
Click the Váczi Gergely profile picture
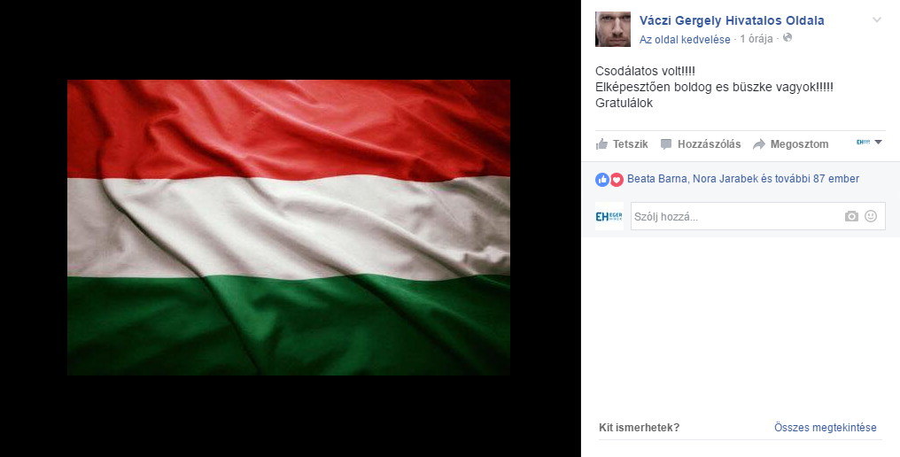pyautogui.click(x=613, y=29)
